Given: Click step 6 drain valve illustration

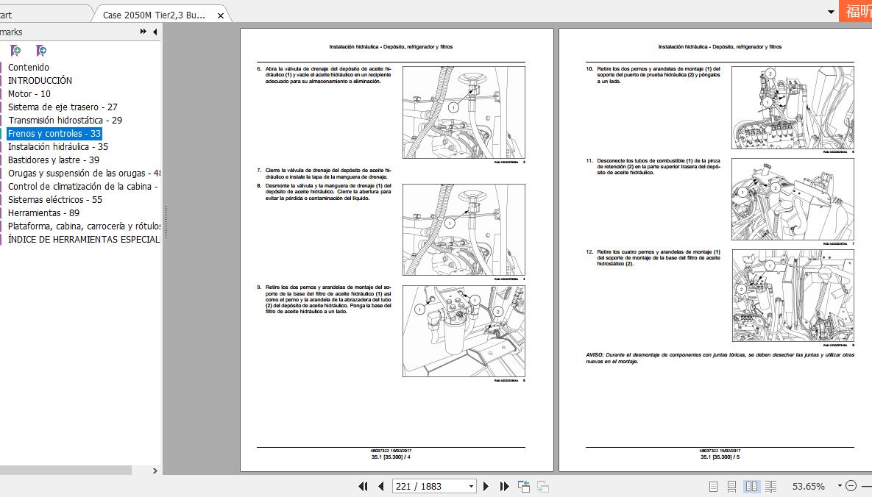Looking at the screenshot, I should 464,112.
